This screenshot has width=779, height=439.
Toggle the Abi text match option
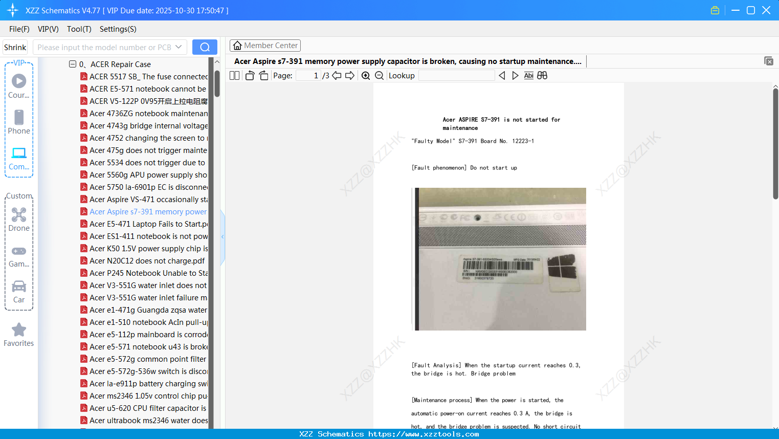point(529,76)
